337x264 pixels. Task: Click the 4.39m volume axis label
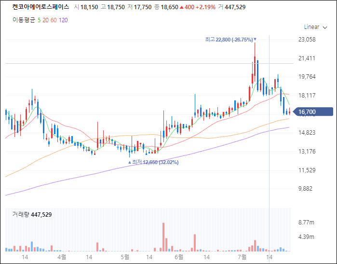306,237
